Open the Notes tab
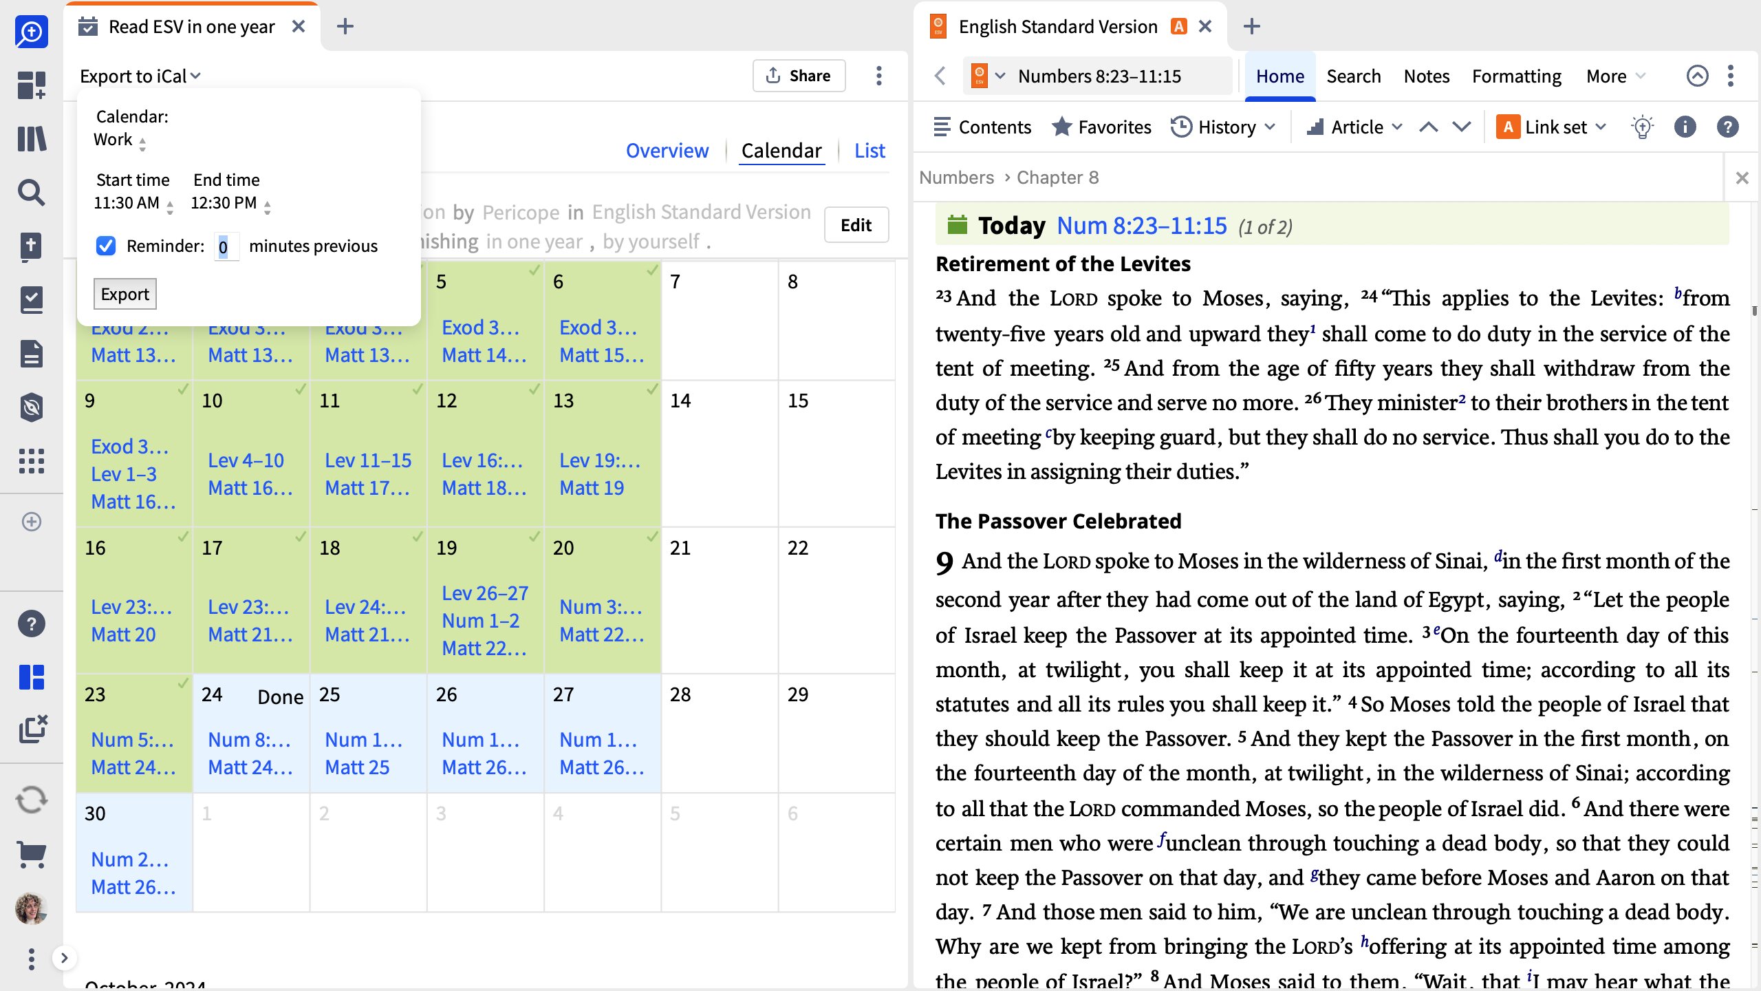Image resolution: width=1761 pixels, height=991 pixels. 1426,76
